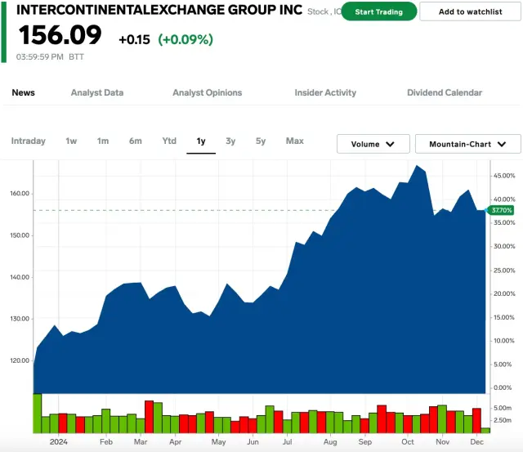Select the Intraday time range

[29, 141]
